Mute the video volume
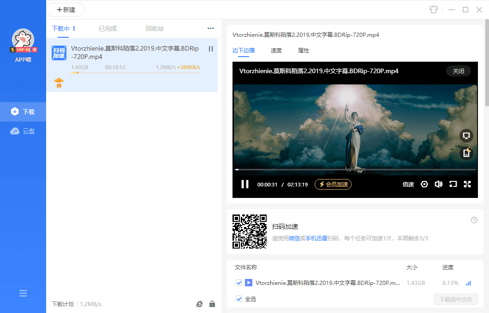This screenshot has width=489, height=313. tap(438, 184)
